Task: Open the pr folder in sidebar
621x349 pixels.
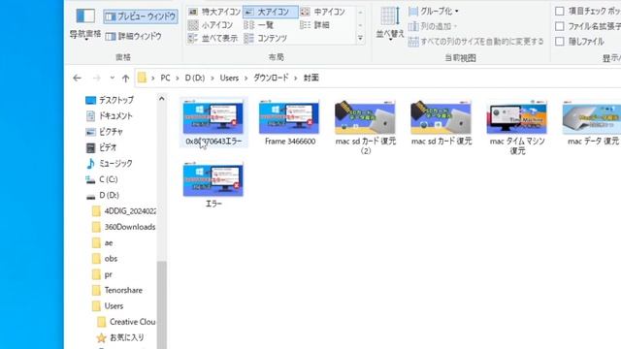Action: click(102, 274)
